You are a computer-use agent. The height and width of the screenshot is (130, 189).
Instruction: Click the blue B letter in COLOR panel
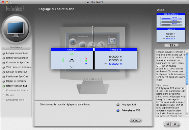click(x=86, y=64)
